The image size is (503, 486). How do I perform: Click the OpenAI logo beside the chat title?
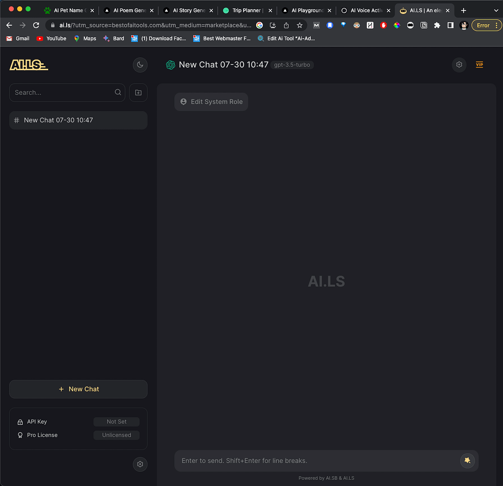(170, 64)
